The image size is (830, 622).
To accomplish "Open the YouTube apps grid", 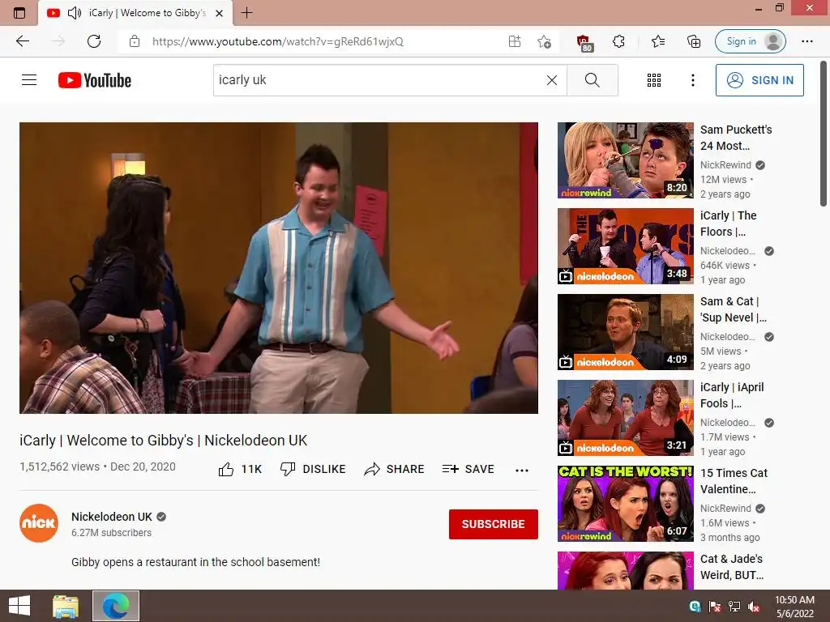I will coord(654,80).
